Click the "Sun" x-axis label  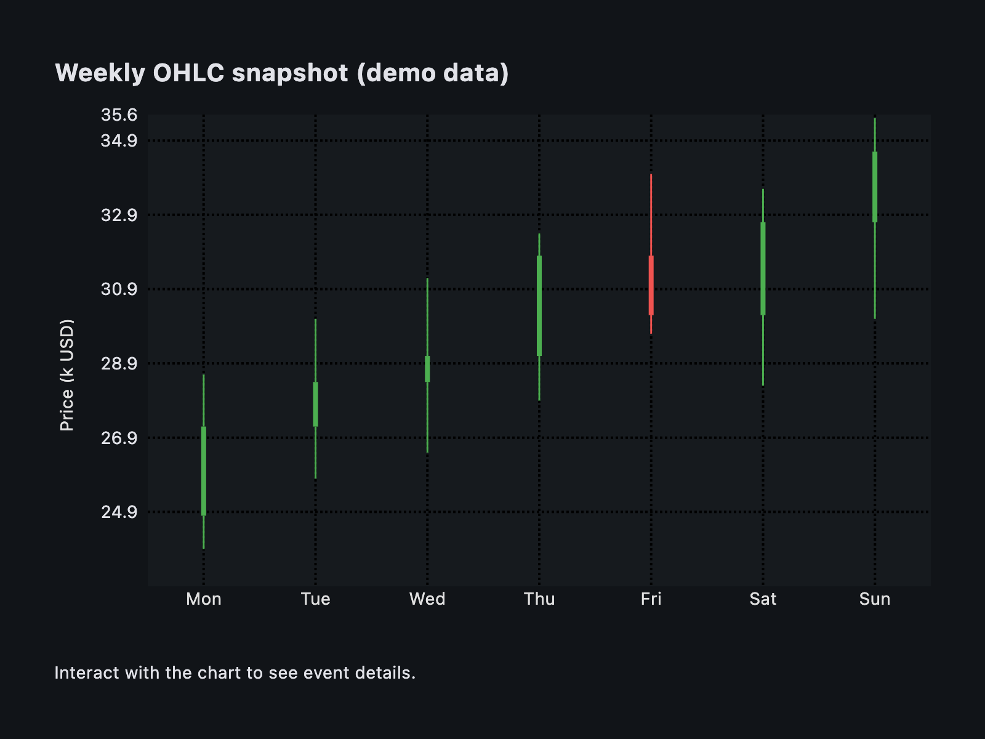(x=875, y=599)
